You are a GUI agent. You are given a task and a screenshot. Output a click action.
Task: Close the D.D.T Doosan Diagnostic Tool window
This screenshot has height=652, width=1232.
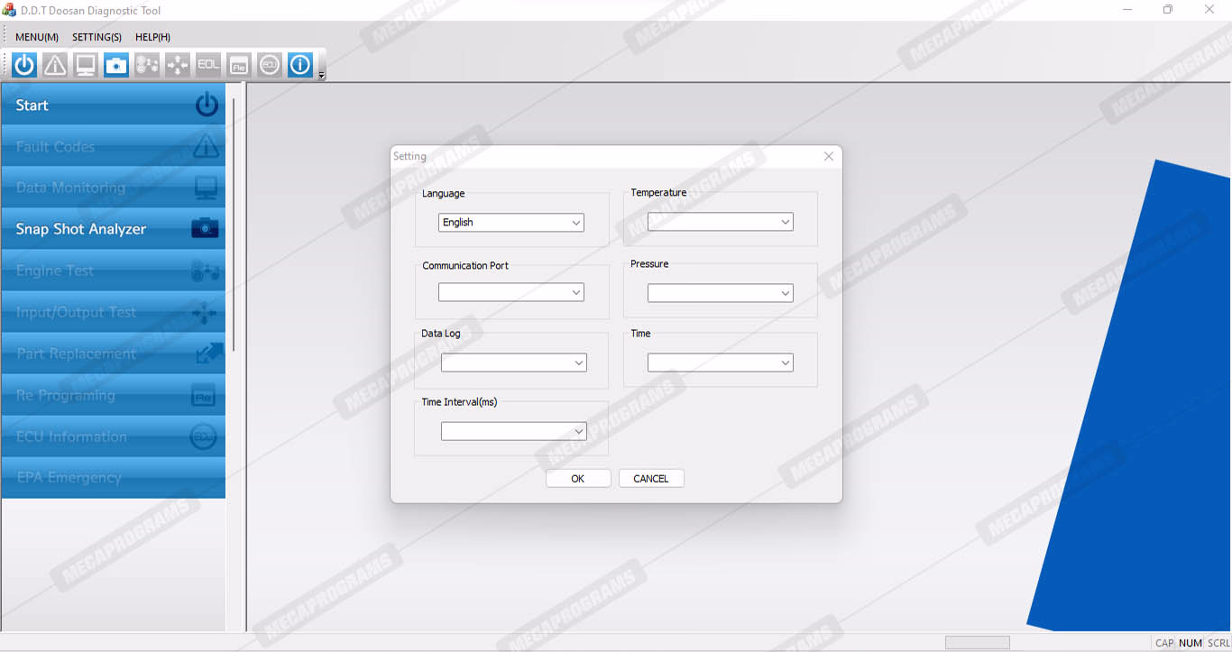(x=1210, y=10)
